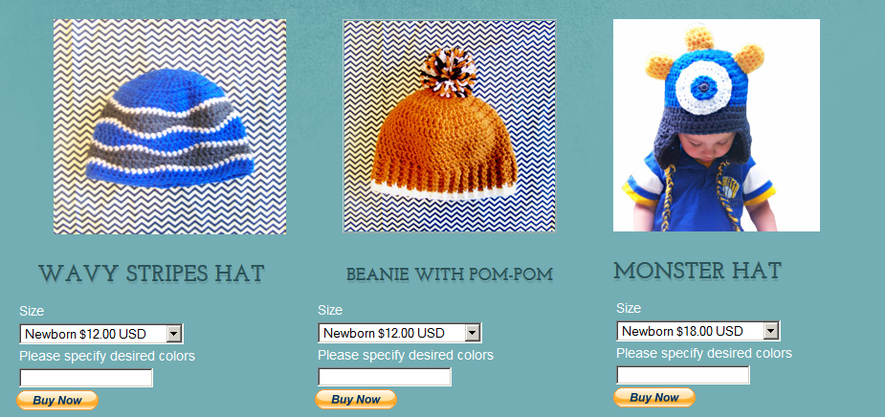Focus the Beanie with Pom-Pom colors field
Image resolution: width=885 pixels, height=417 pixels.
click(385, 377)
